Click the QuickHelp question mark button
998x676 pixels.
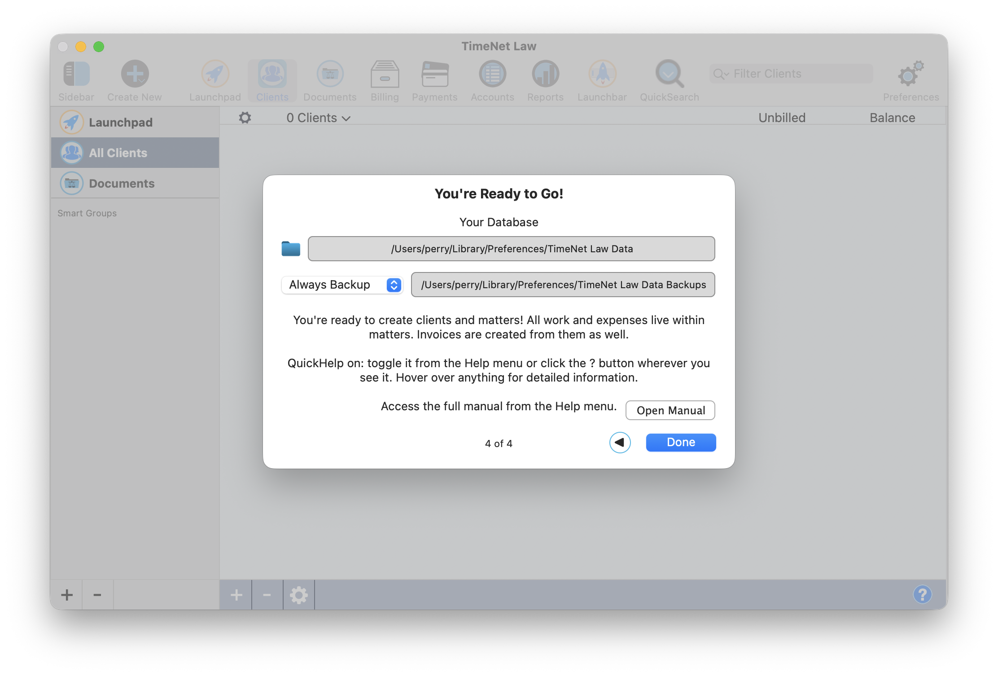tap(923, 594)
